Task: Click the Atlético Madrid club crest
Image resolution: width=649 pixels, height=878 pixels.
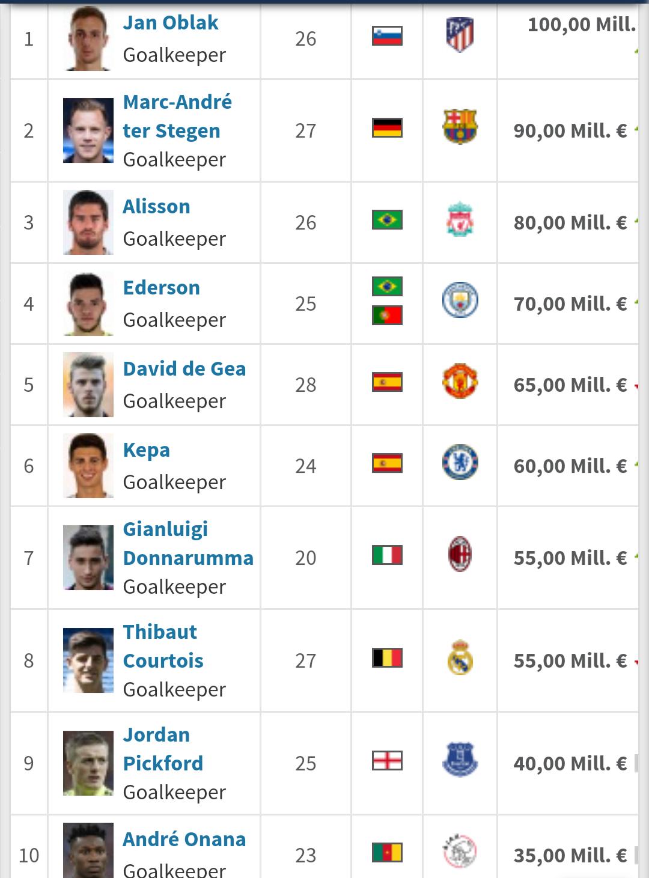Action: click(460, 35)
